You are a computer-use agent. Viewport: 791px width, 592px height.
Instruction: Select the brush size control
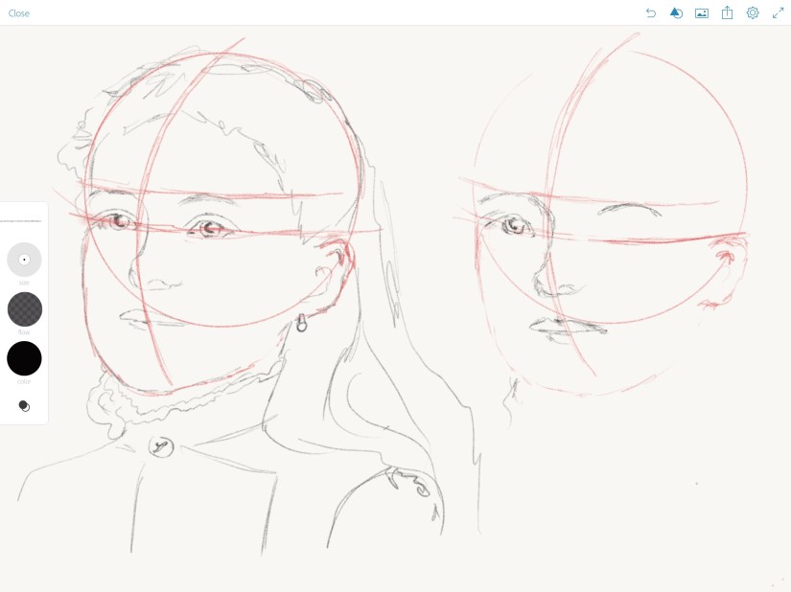[x=24, y=260]
